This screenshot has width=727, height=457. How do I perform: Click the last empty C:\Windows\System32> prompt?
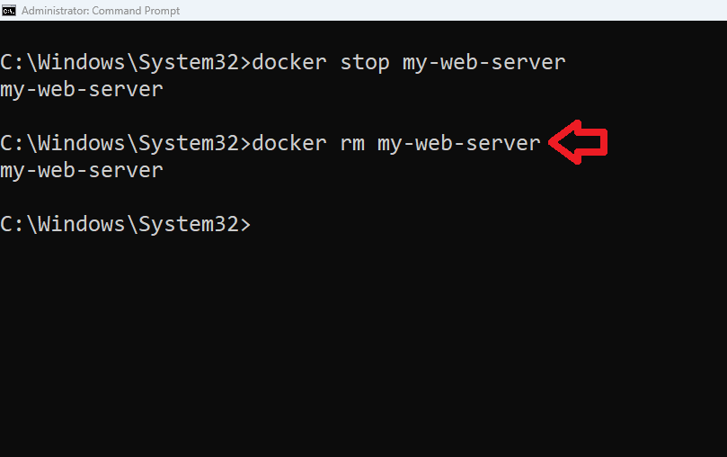tap(125, 224)
